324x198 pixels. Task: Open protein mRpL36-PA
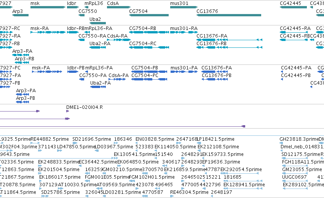click(x=99, y=68)
